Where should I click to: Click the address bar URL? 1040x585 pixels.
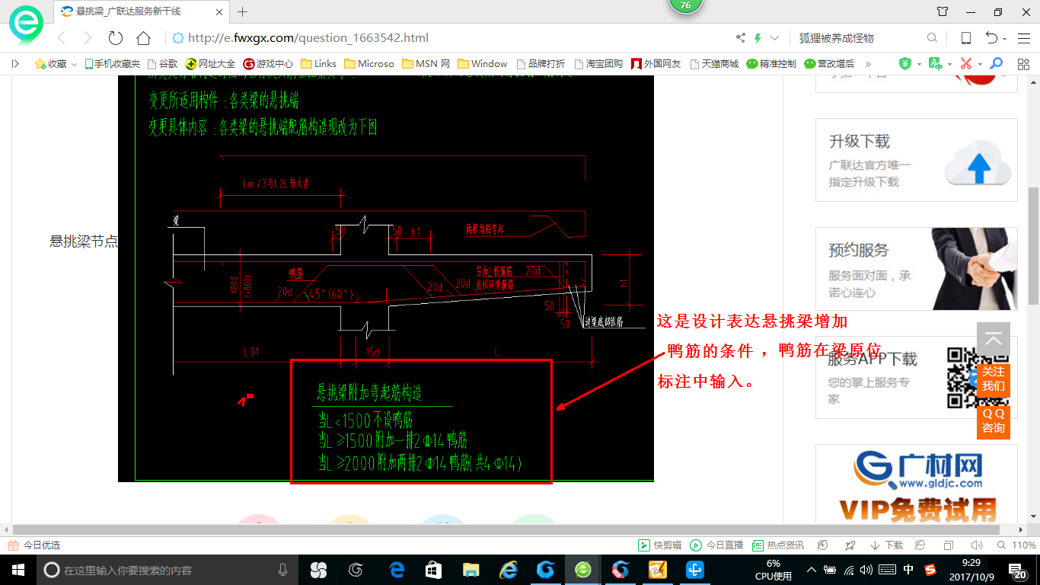pos(308,38)
